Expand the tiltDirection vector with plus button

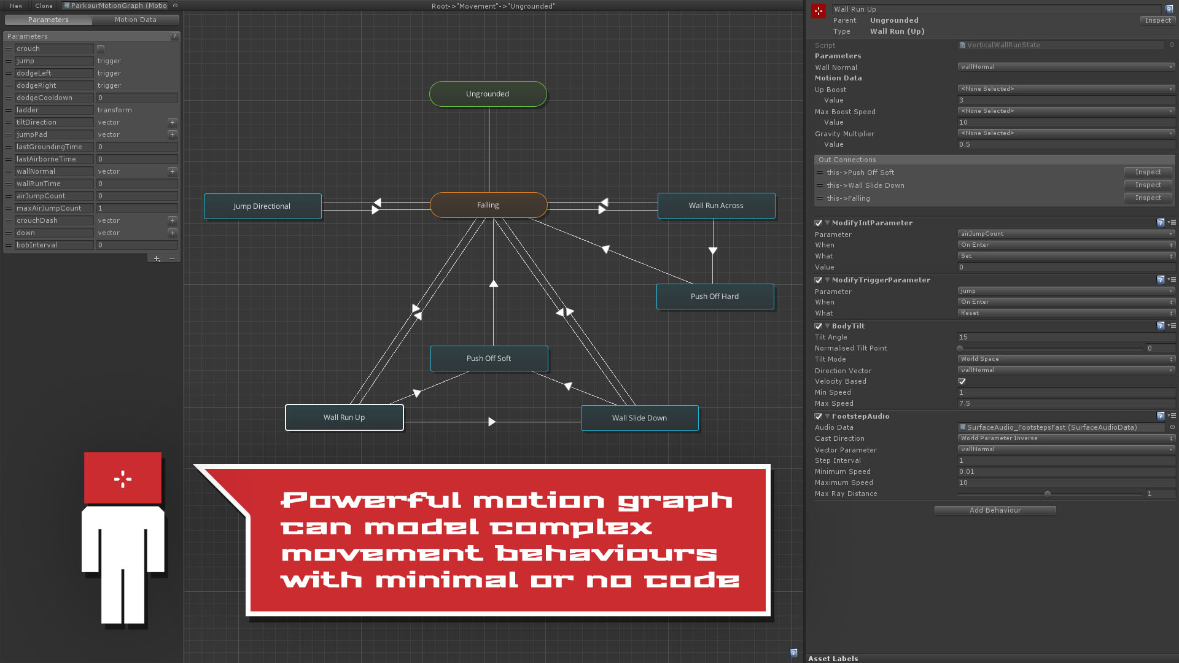coord(173,122)
